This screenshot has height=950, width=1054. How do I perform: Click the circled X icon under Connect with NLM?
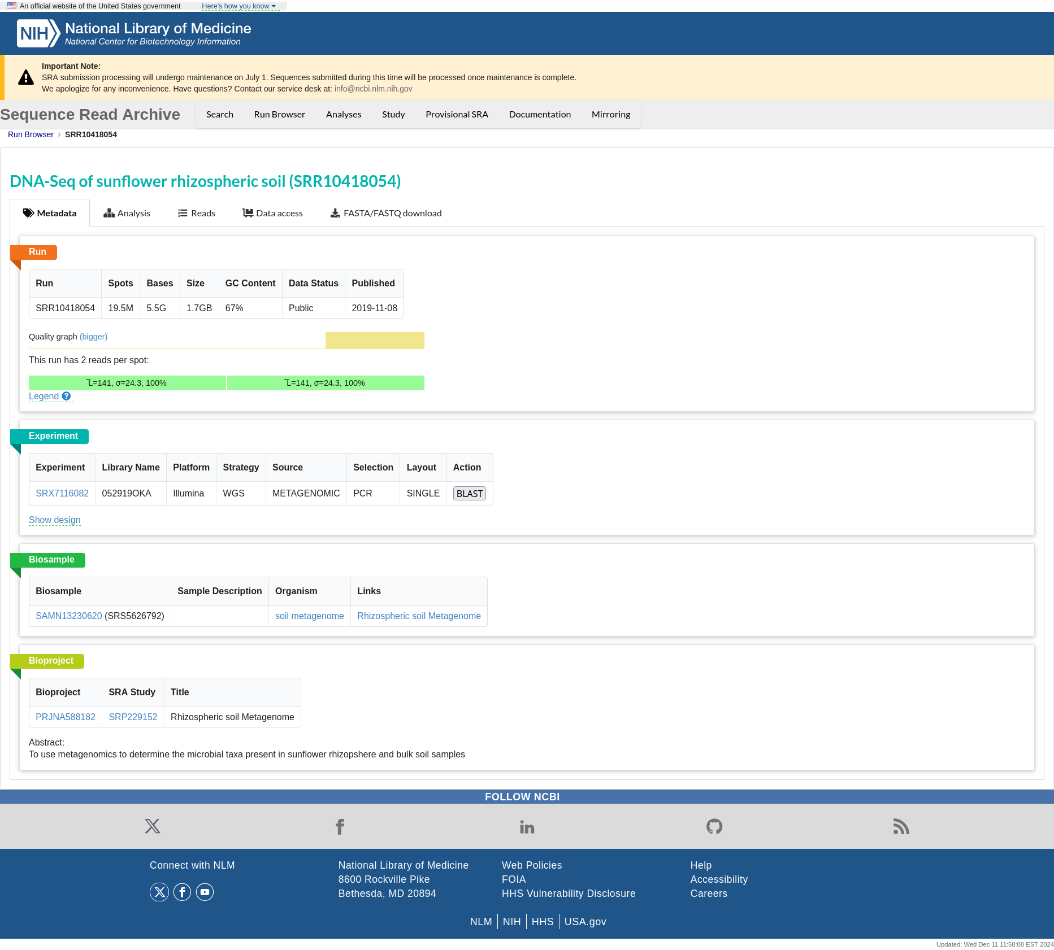[159, 892]
